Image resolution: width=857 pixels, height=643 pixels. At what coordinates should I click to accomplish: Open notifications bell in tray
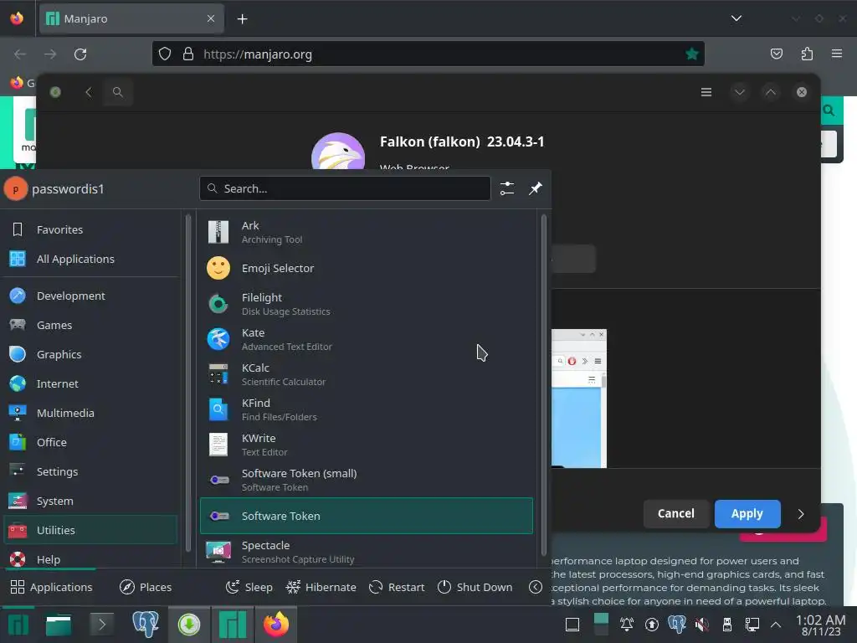626,625
